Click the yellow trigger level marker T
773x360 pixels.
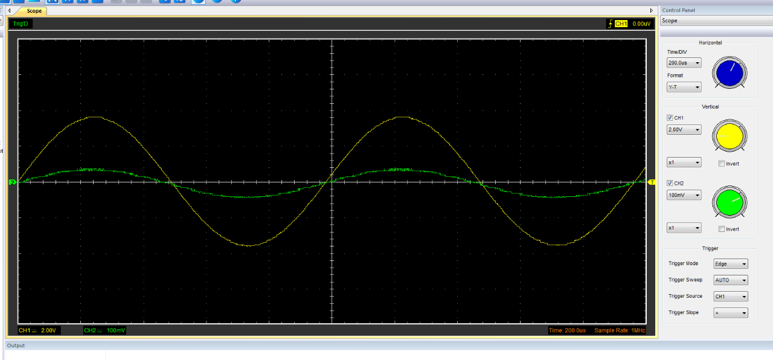[651, 182]
